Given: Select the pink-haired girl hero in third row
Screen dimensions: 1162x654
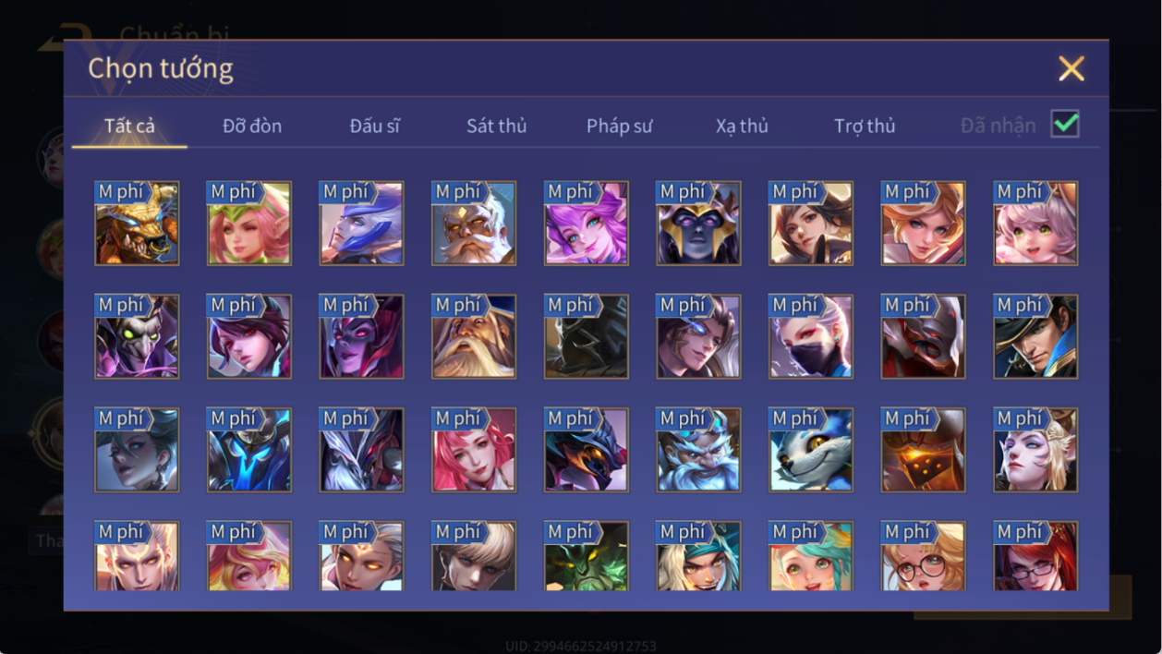Looking at the screenshot, I should 474,451.
